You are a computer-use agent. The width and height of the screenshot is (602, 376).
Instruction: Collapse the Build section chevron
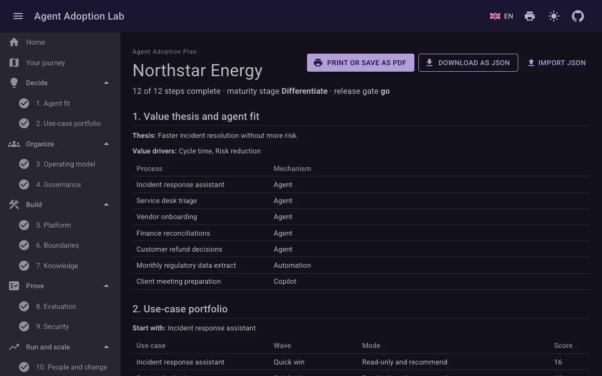(106, 205)
